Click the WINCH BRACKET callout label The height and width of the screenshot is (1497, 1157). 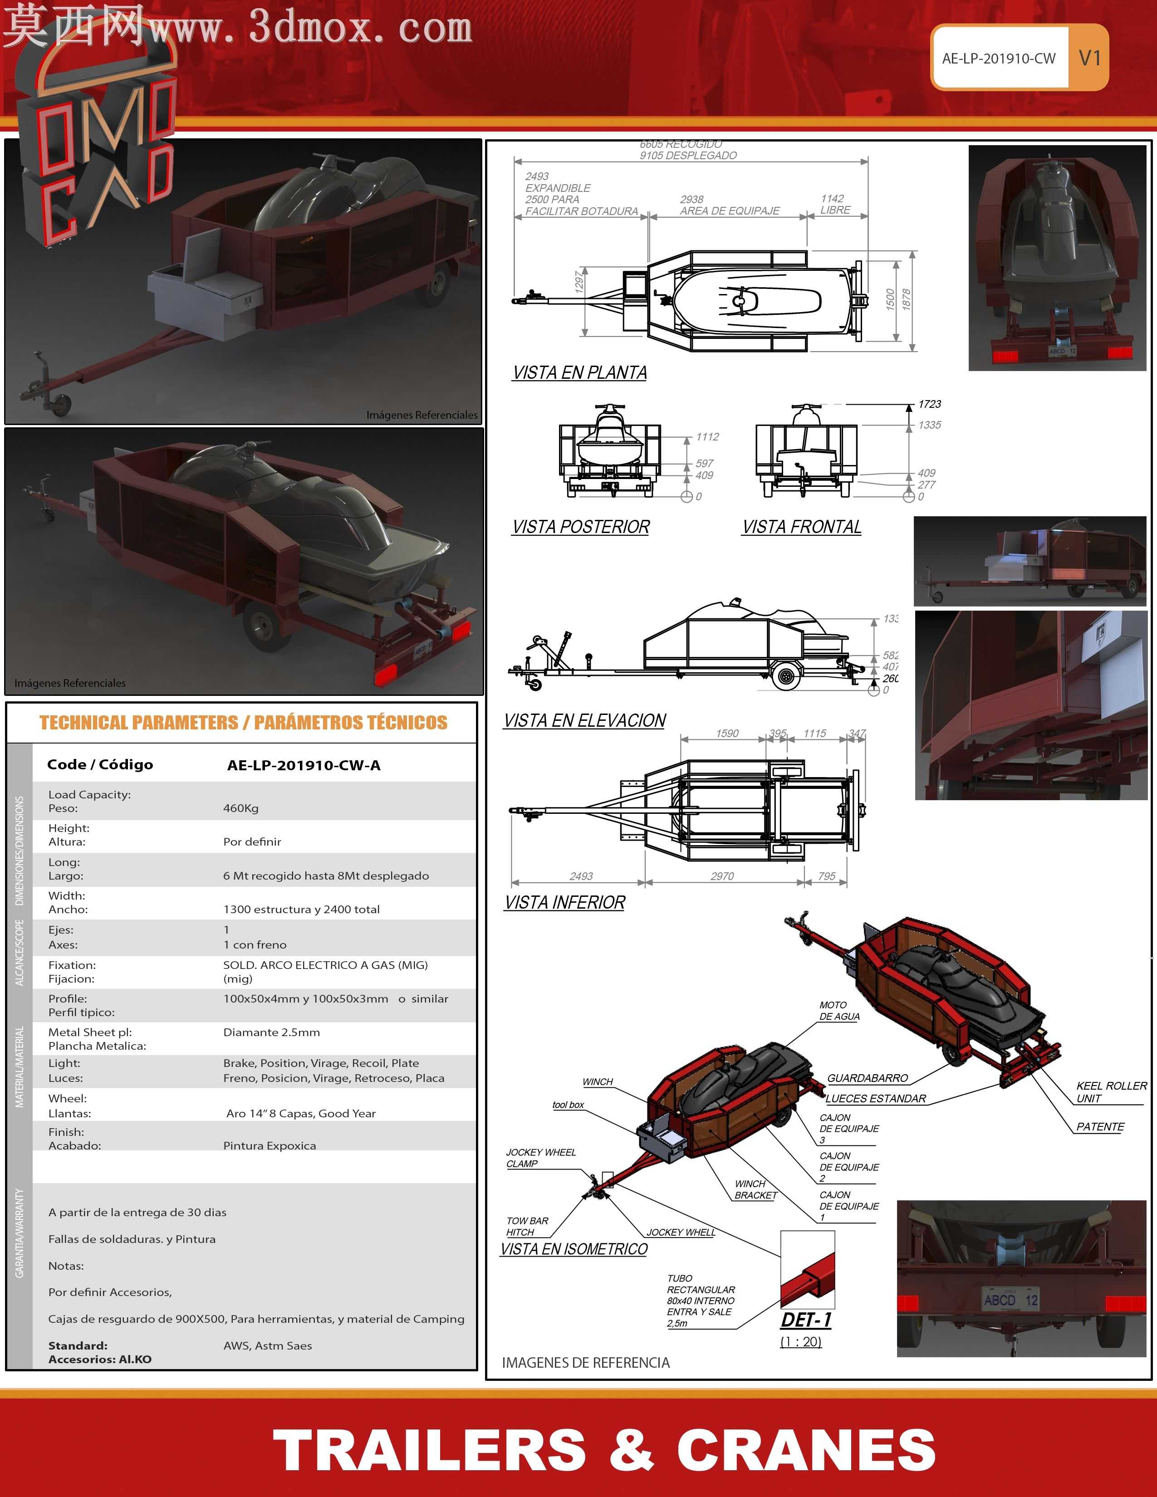click(x=755, y=1190)
